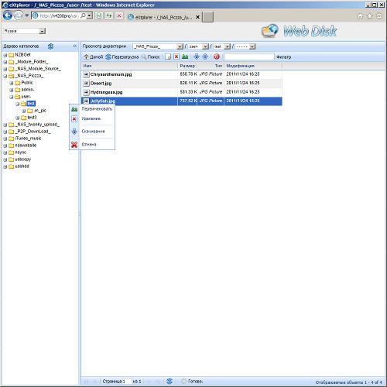Click the browser stop loading X icon
This screenshot has width=387, height=387.
coord(119,15)
